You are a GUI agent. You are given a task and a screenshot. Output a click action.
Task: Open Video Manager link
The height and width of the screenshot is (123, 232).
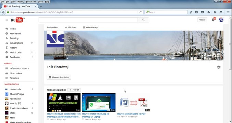point(90,27)
